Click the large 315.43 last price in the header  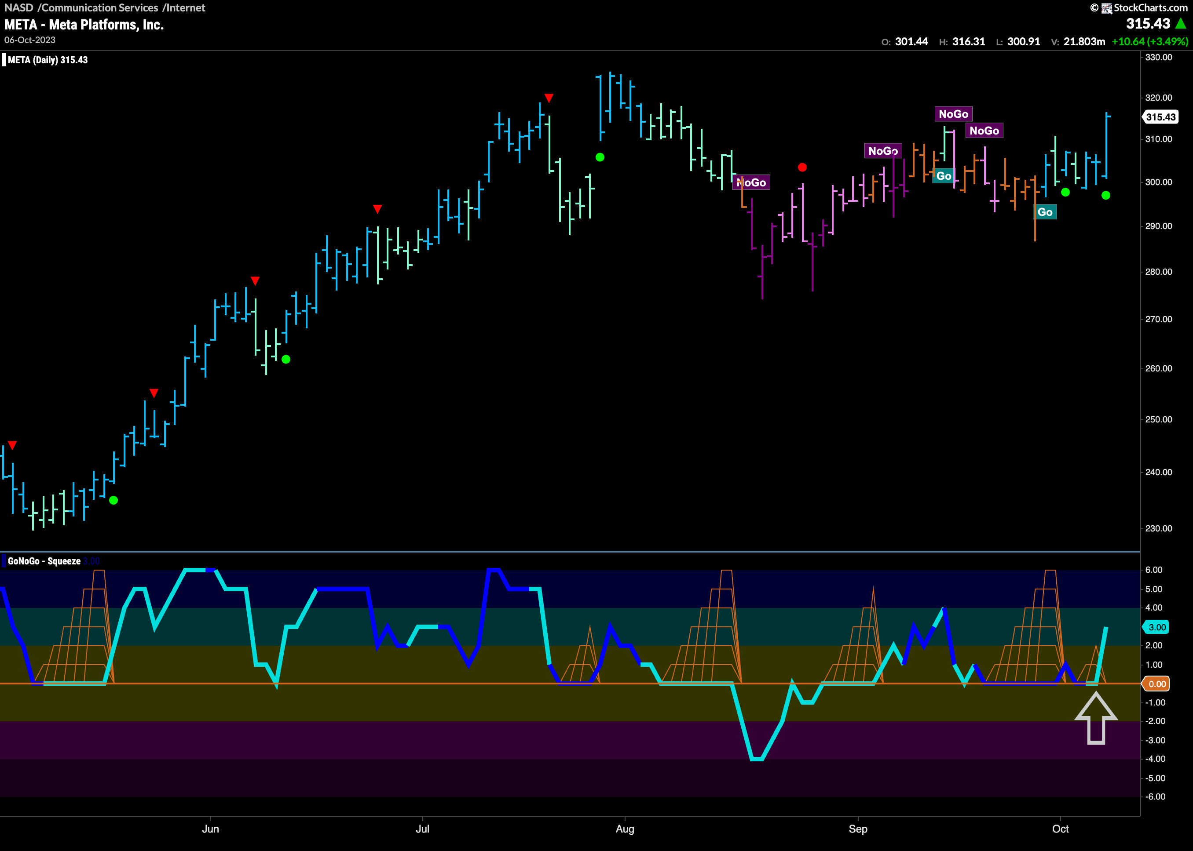click(1148, 24)
